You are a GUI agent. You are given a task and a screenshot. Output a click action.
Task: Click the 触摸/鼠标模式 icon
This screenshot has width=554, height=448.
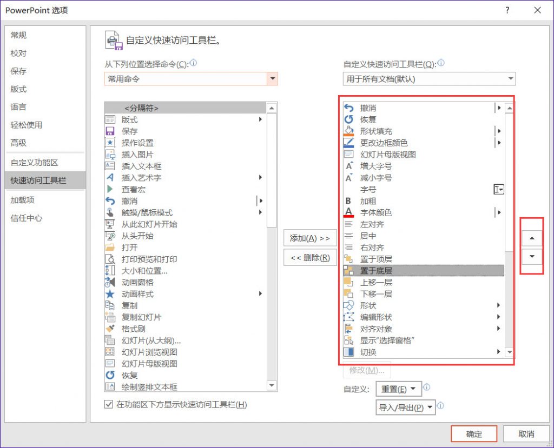pos(110,212)
